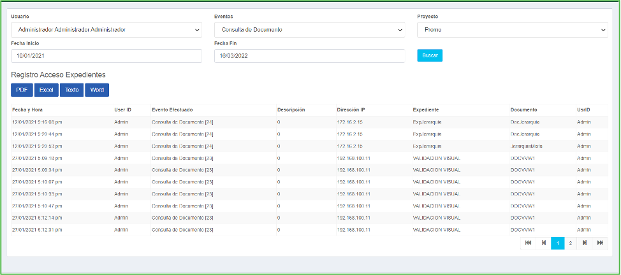The width and height of the screenshot is (621, 275).
Task: Export the records to Excel
Action: click(x=46, y=90)
